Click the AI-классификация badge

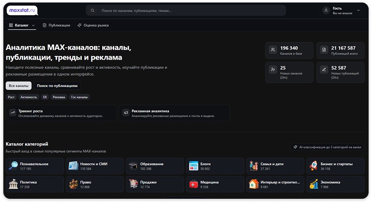[x=327, y=147]
